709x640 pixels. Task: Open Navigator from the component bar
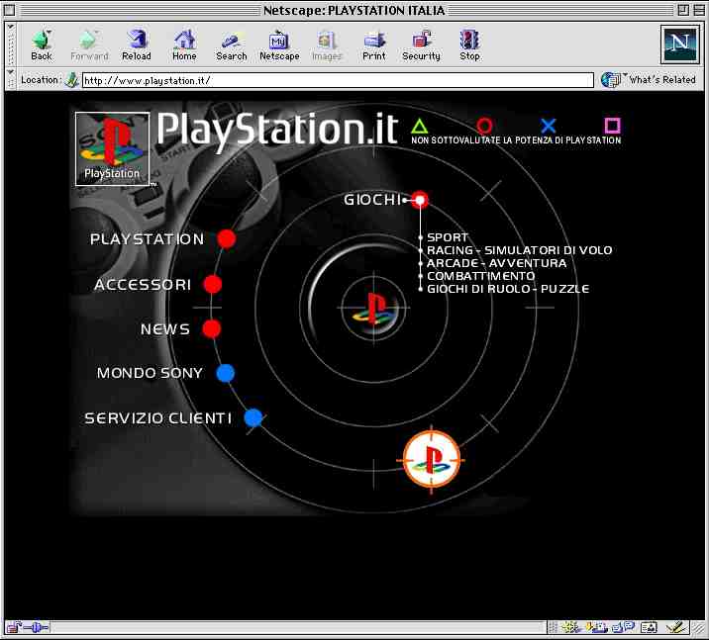(x=570, y=627)
